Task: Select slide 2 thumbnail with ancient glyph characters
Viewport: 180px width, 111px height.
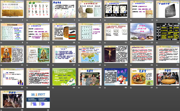Action: tap(38, 9)
